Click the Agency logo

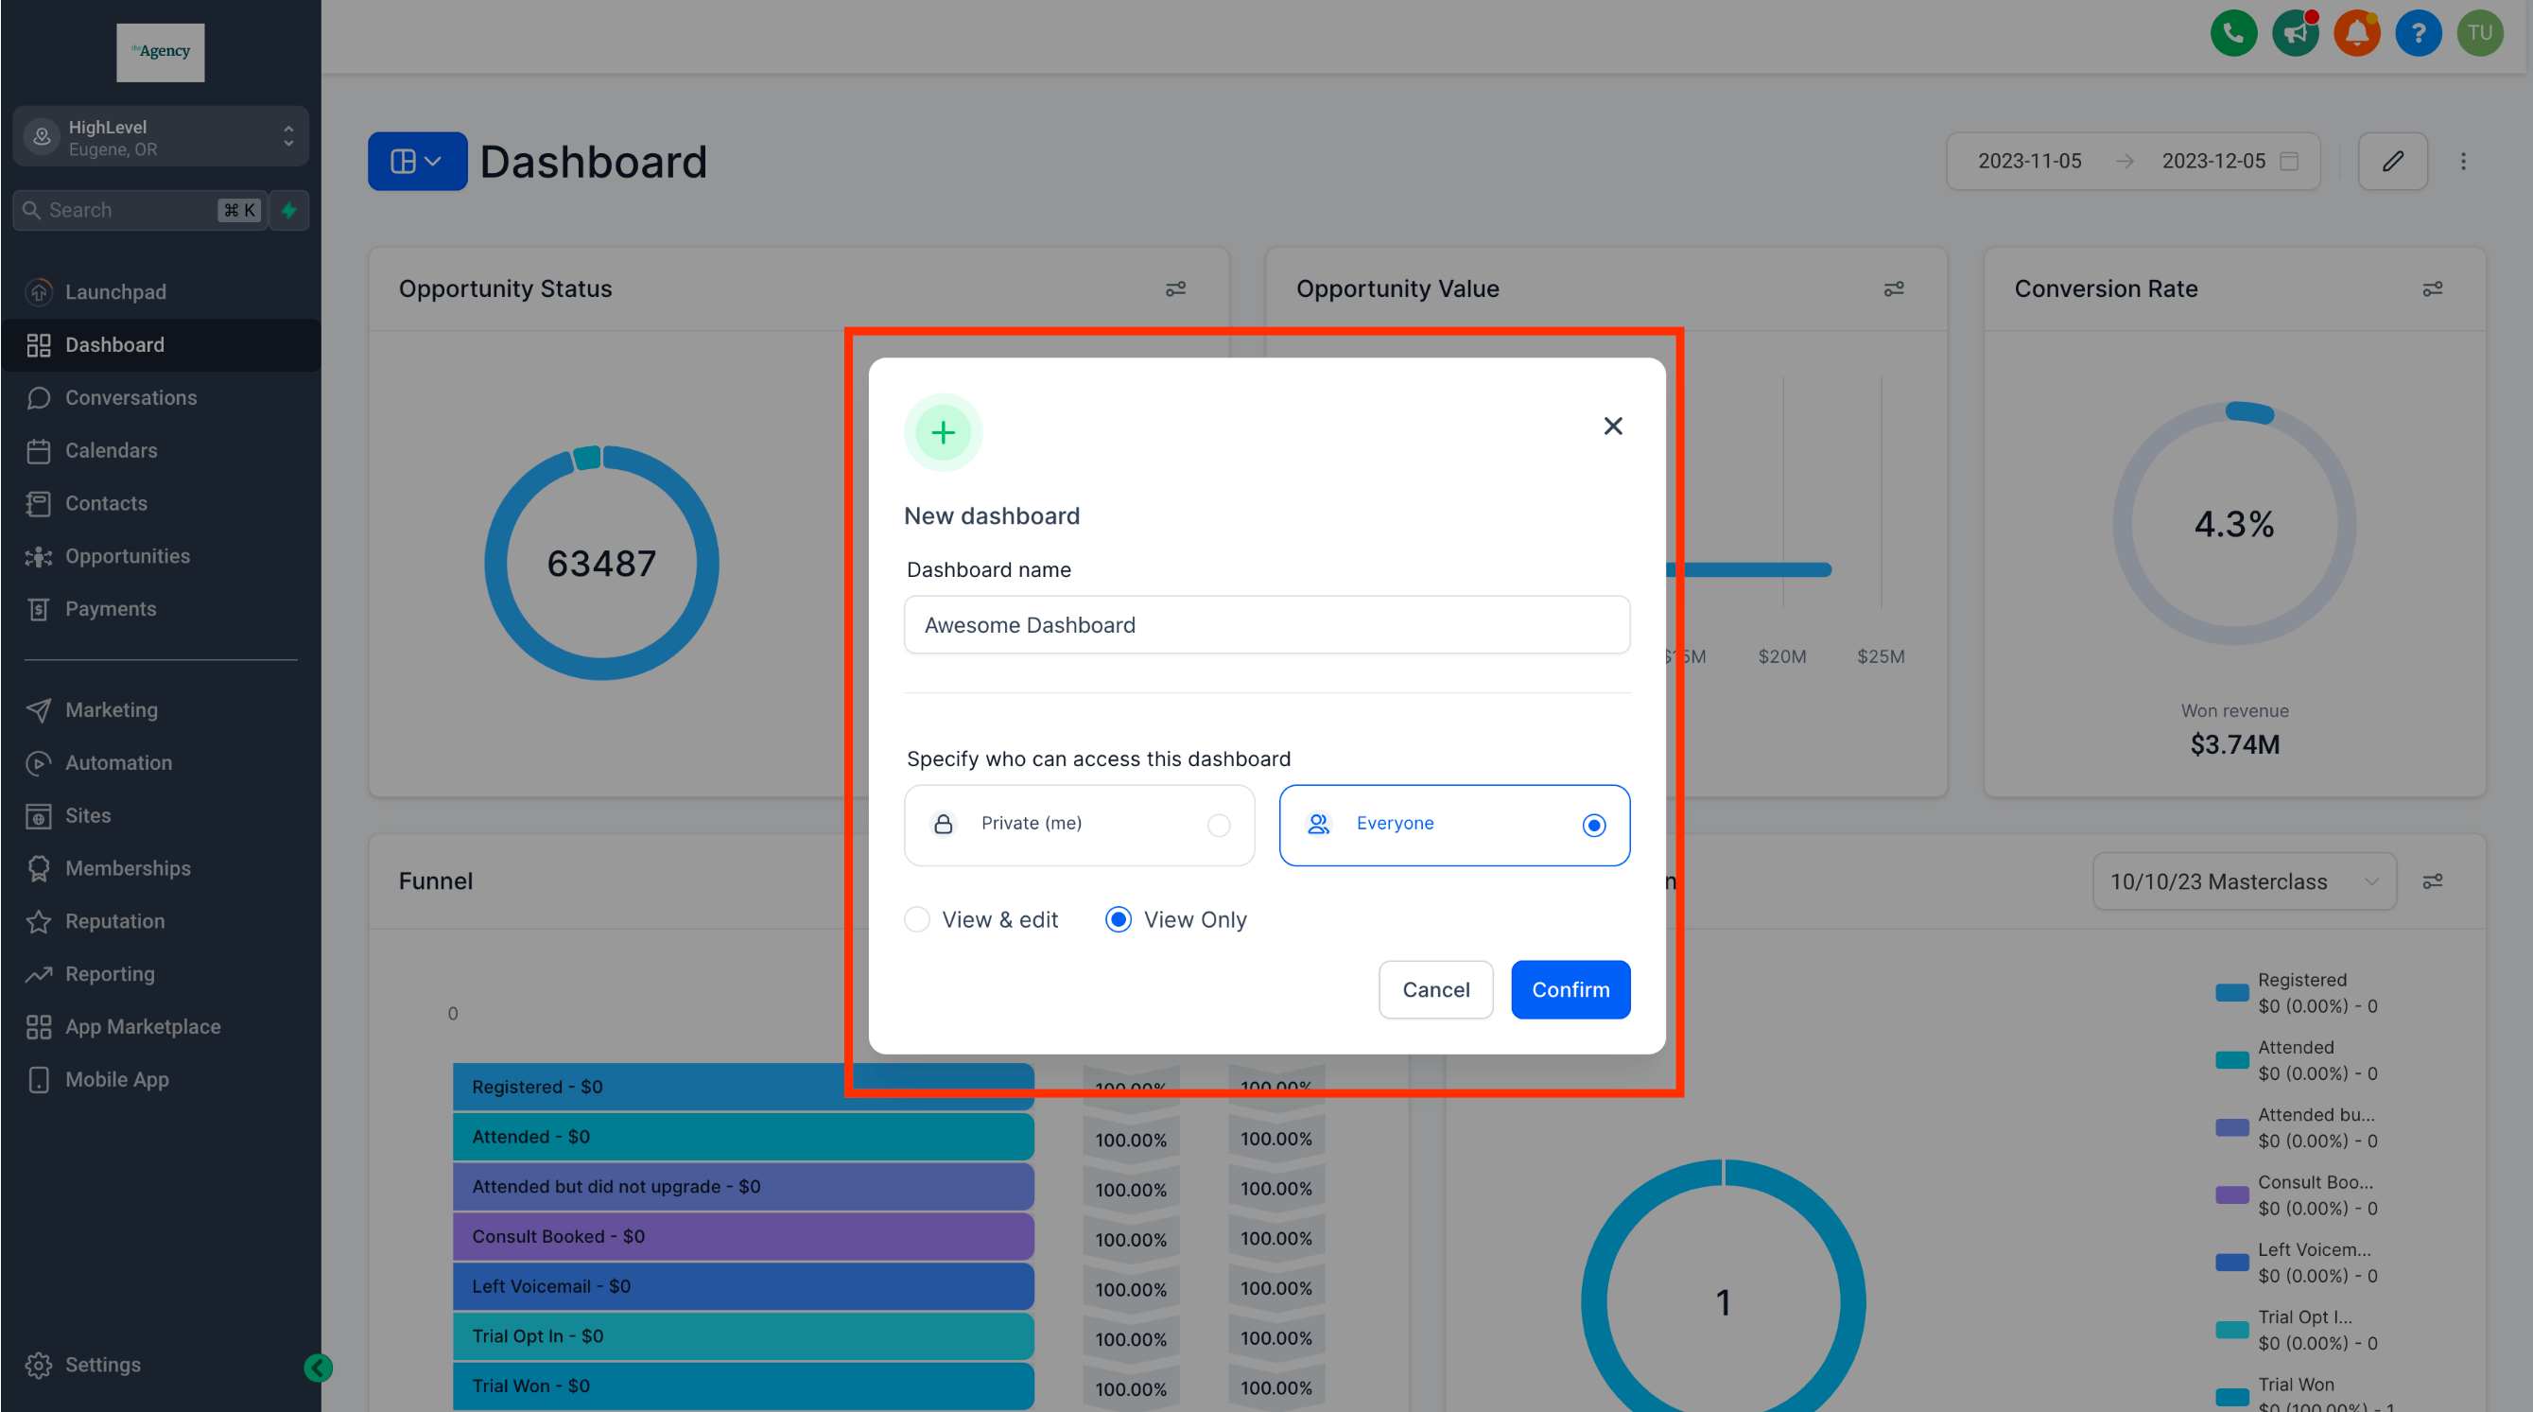point(161,52)
